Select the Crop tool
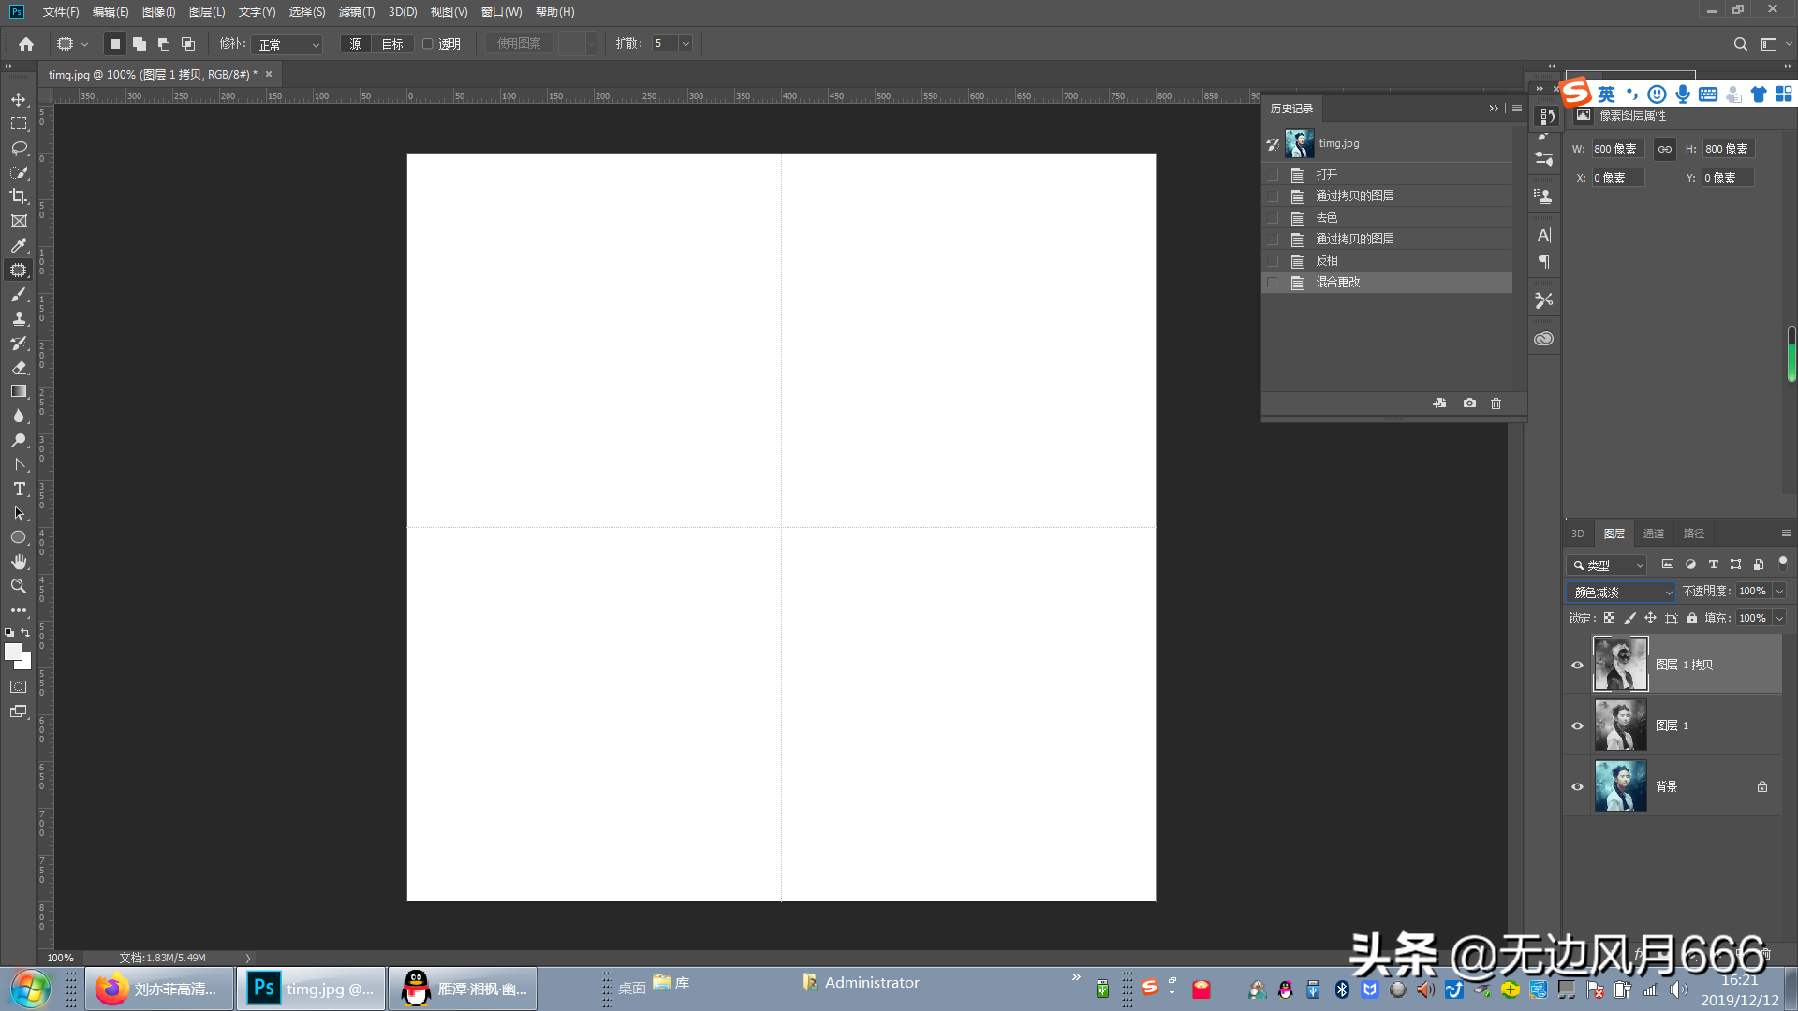 pyautogui.click(x=19, y=197)
